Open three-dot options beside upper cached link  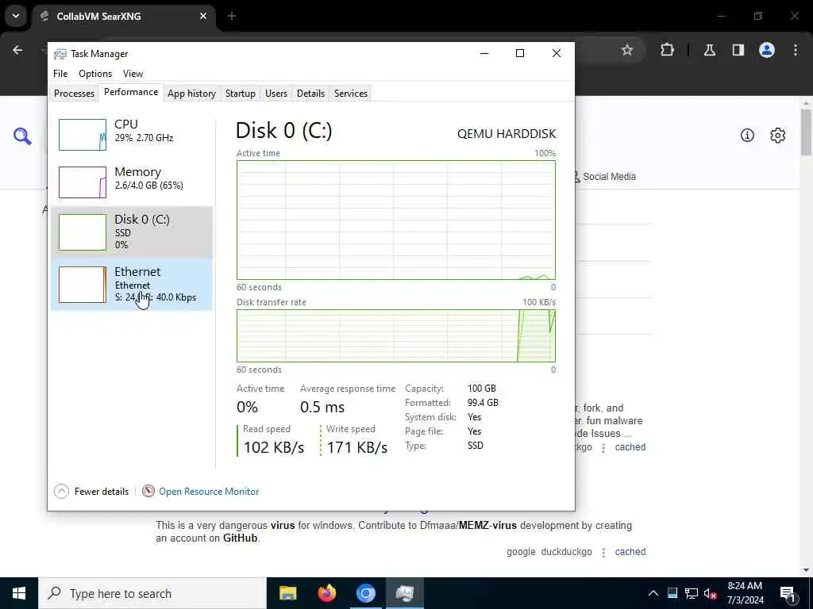click(603, 448)
